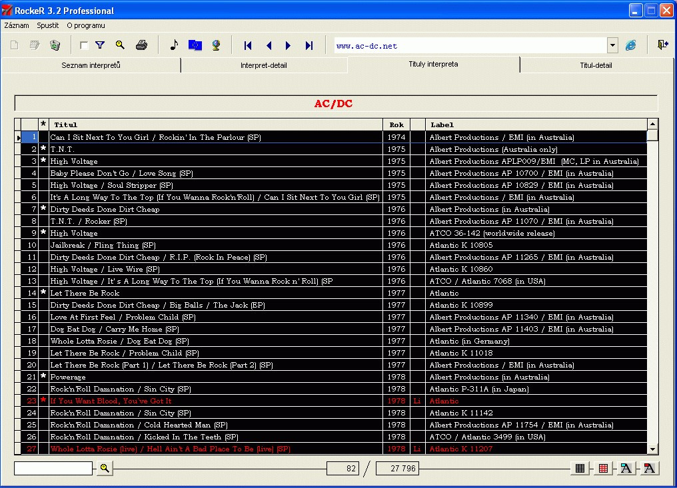
Task: Click the www.ac-dc.net URL field
Action: click(470, 46)
